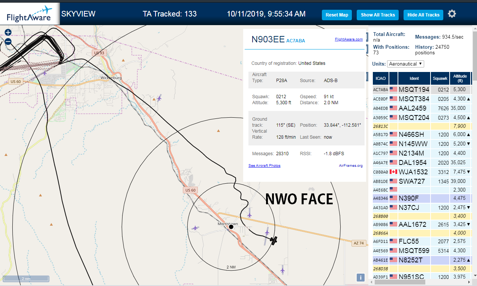The image size is (477, 286).
Task: Click the US flag in N8252T row
Action: pyautogui.click(x=393, y=260)
